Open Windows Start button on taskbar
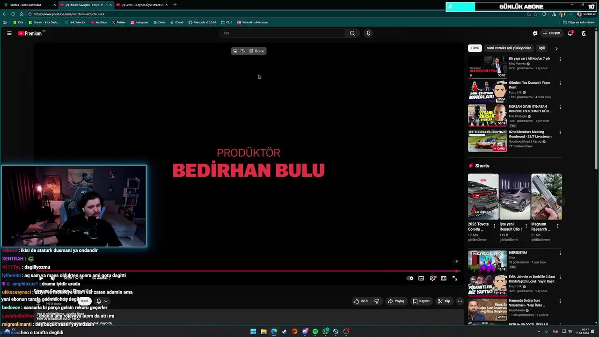 click(253, 331)
